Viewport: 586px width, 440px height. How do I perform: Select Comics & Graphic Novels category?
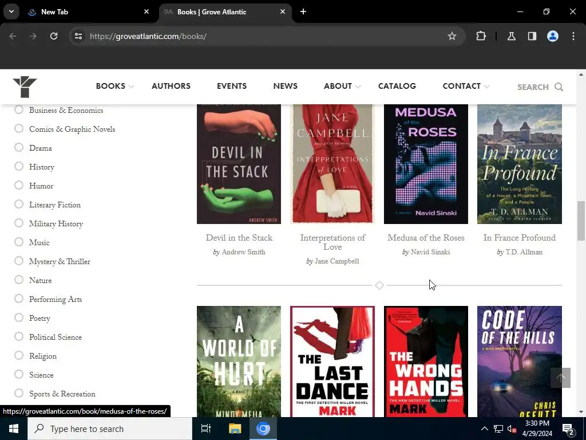[x=19, y=129]
